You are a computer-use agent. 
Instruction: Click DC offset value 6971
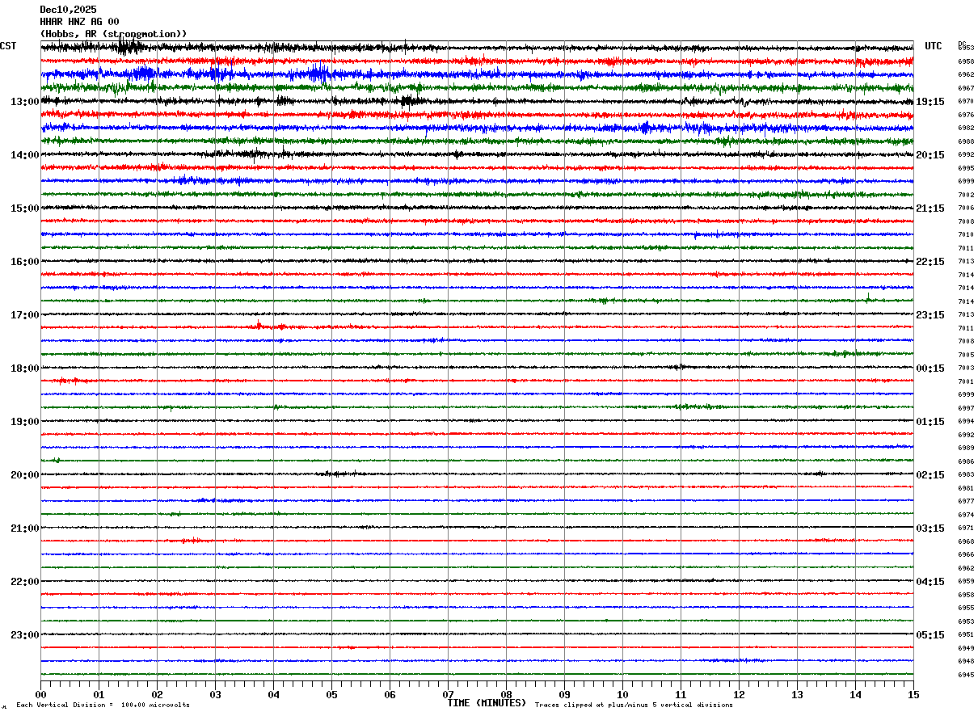[966, 529]
